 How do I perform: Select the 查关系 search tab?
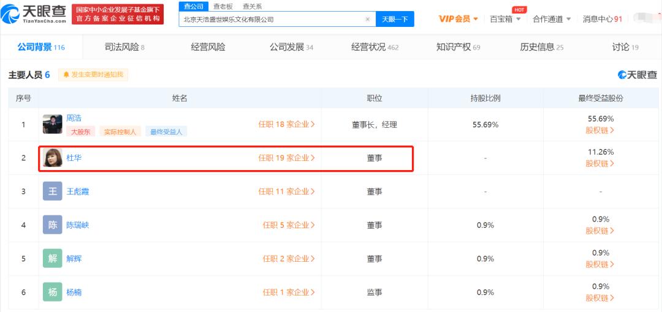tap(252, 6)
